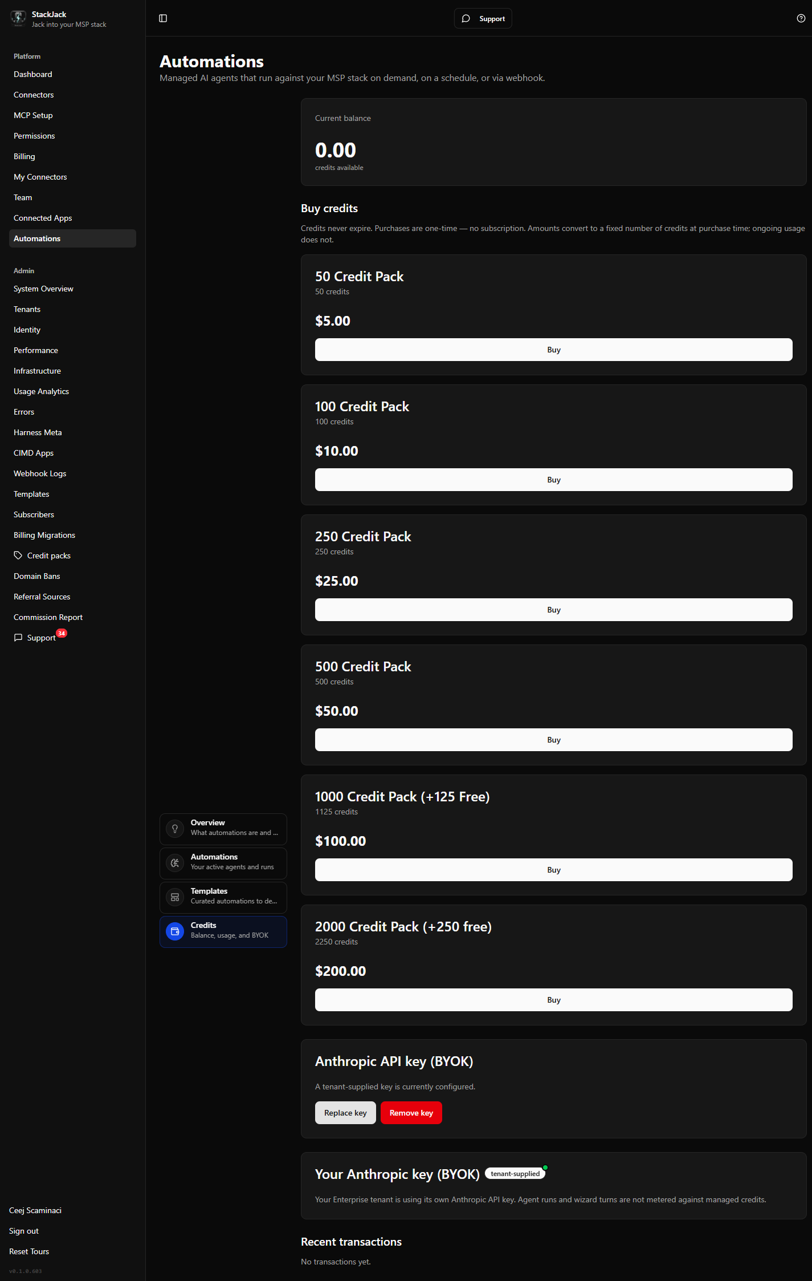
Task: Switch to Credits sub-tab
Action: [x=223, y=931]
